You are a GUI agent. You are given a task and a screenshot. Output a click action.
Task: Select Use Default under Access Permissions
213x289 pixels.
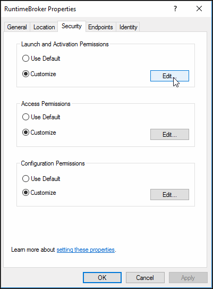[41, 117]
